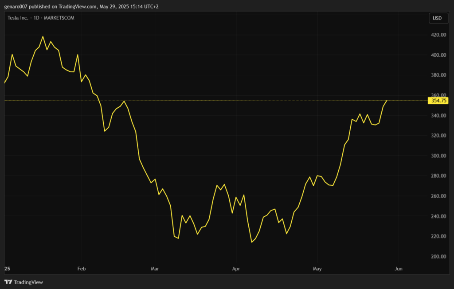Select the Feb label on time axis
The image size is (454, 289).
click(81, 269)
